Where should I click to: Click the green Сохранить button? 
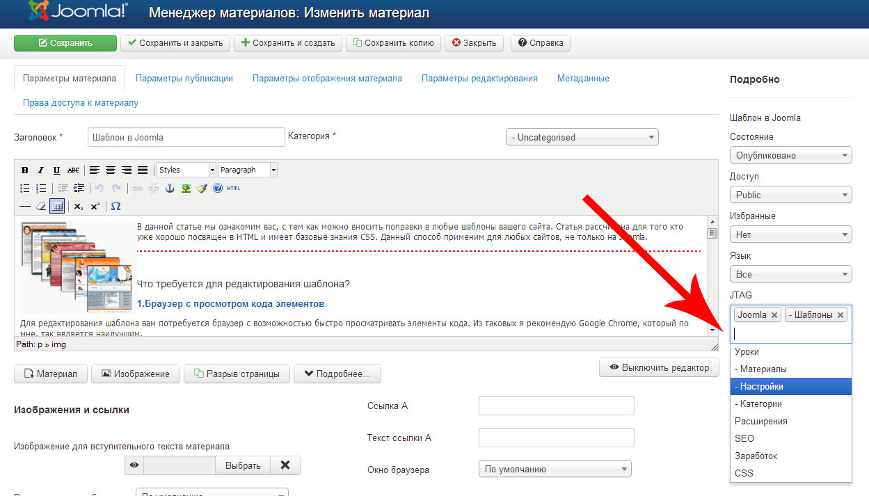[x=65, y=43]
